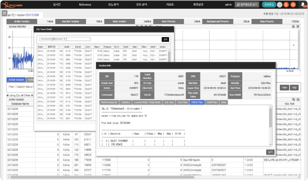Screen dimensions: 308x181
Task: Open the 빈도 분석 menu
Action: click(142, 5)
